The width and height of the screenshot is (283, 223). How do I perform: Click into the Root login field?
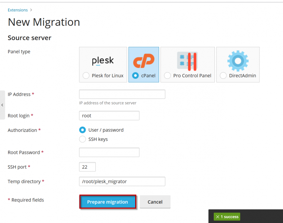click(109, 116)
